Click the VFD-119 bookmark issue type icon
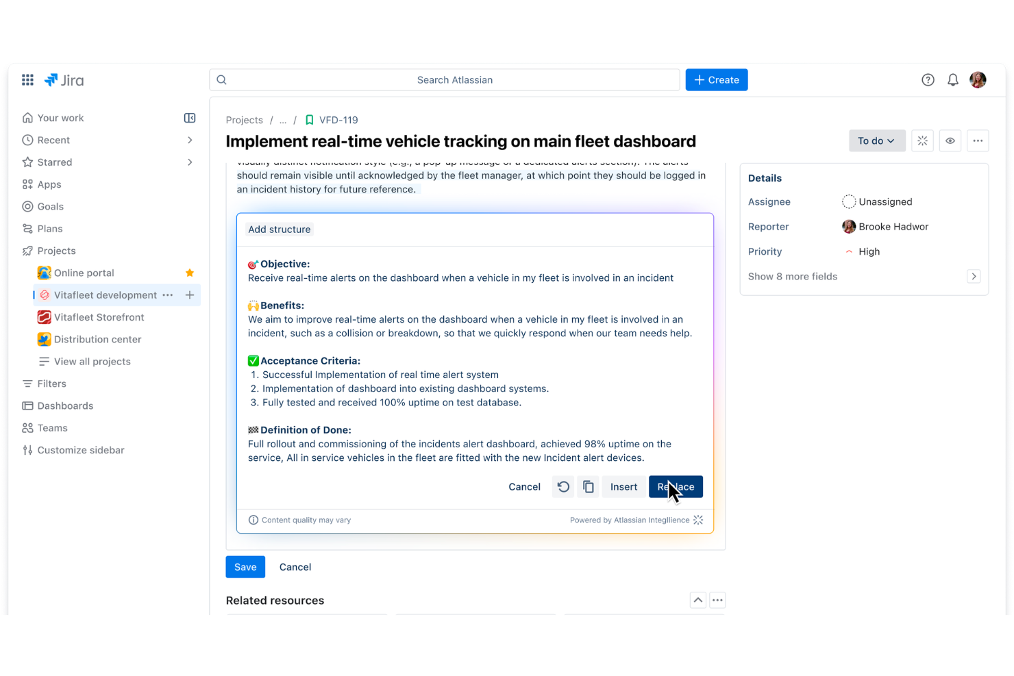This screenshot has width=1014, height=676. click(310, 120)
